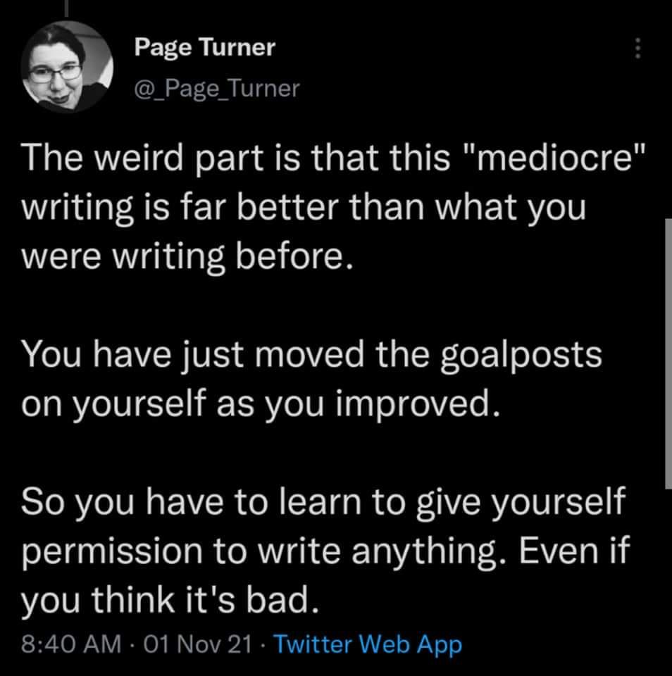Click the phrase "were writing before."

187,256
